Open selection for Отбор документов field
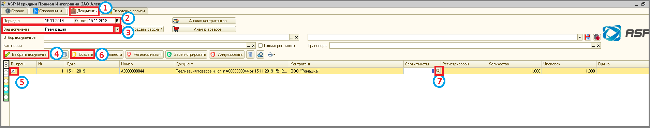650x128 pixels. pyautogui.click(x=292, y=37)
